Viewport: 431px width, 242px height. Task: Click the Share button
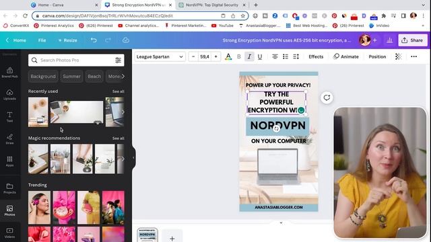[x=413, y=40]
